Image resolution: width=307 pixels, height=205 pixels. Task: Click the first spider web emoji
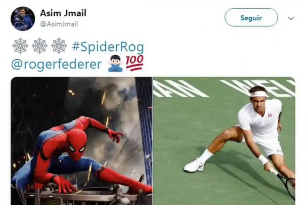point(20,46)
